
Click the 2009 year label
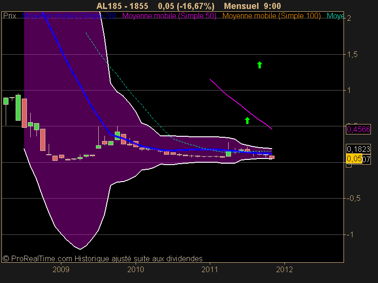point(61,269)
